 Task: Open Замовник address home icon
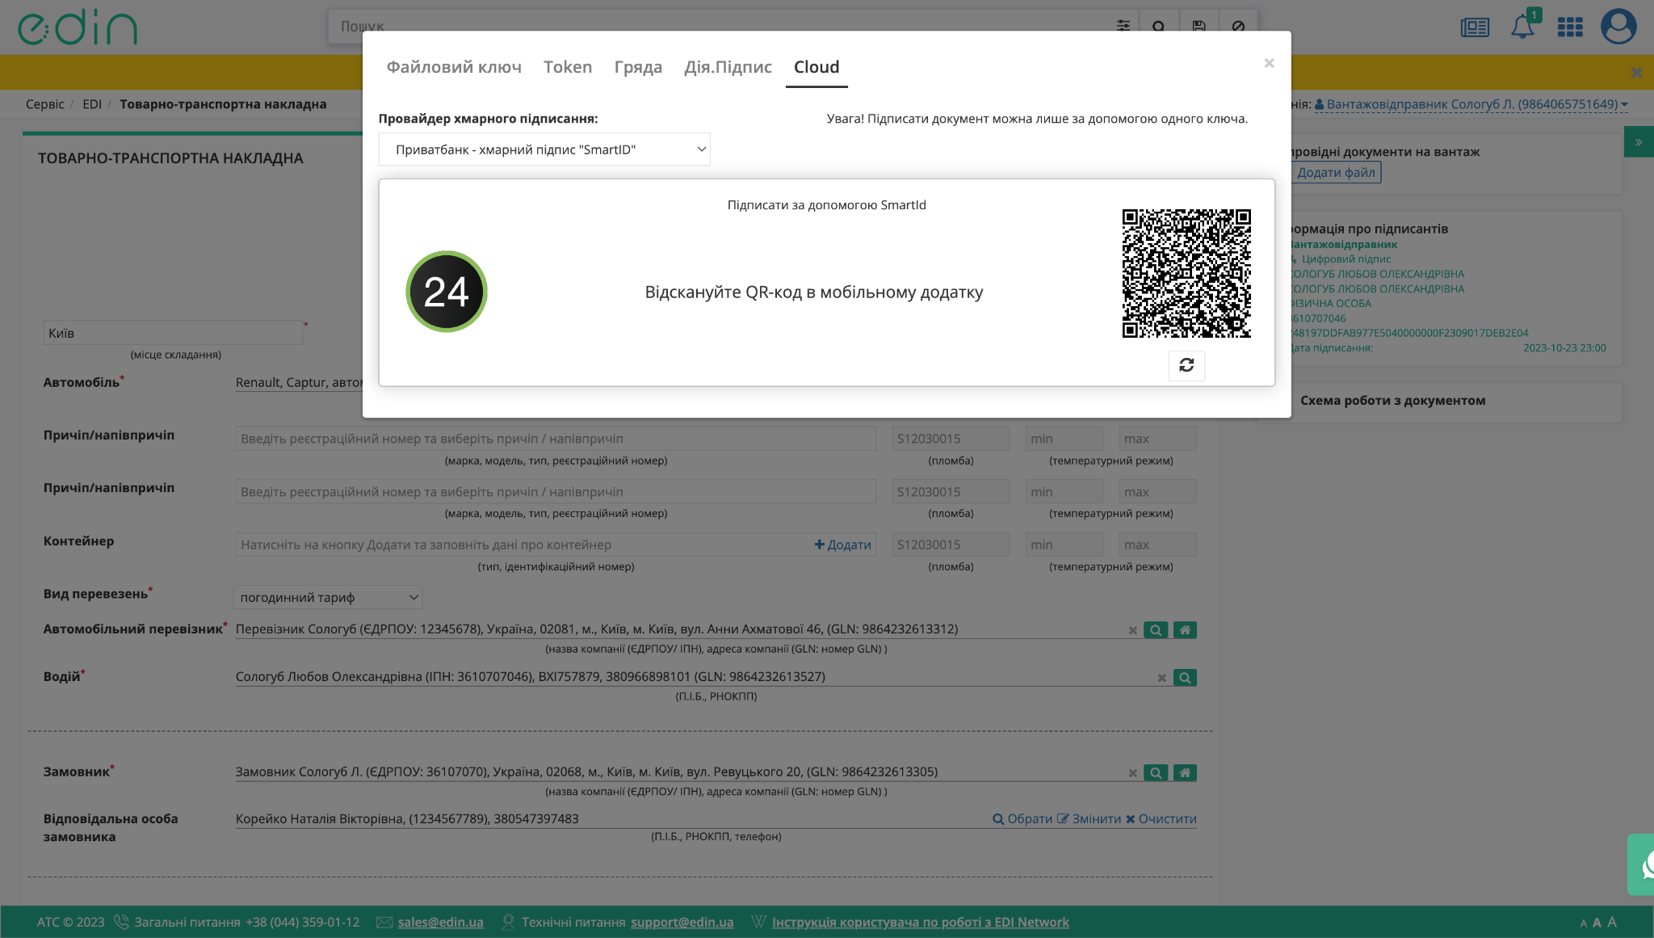[1185, 773]
